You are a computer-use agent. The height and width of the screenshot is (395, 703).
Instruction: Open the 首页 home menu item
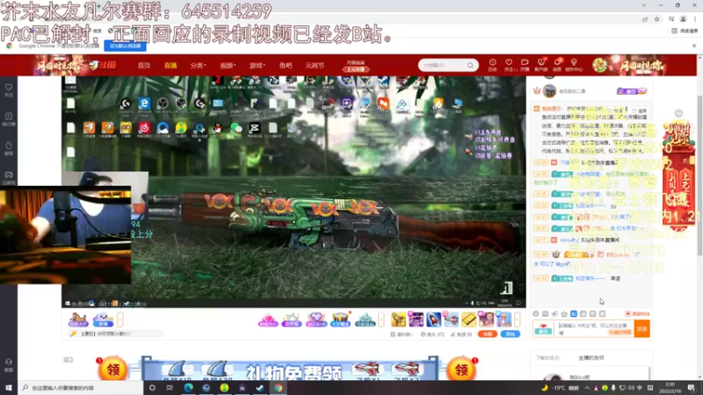pyautogui.click(x=144, y=65)
